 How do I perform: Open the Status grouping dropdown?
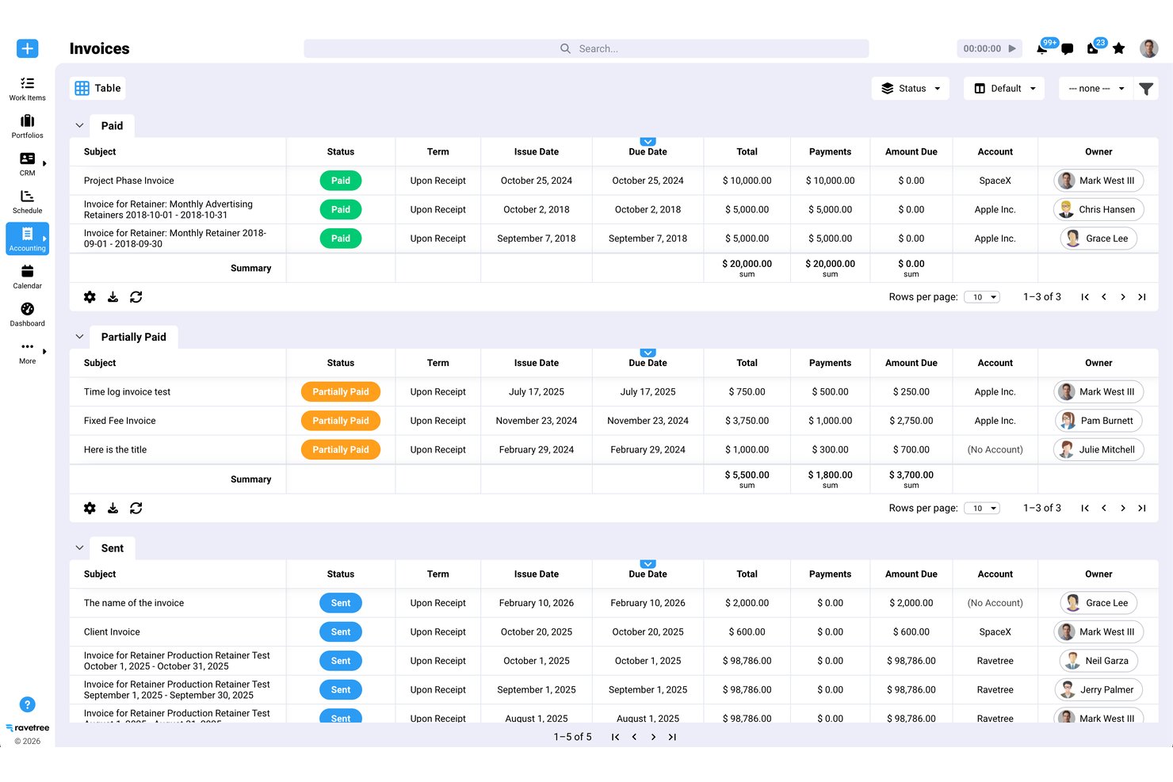[x=911, y=89]
